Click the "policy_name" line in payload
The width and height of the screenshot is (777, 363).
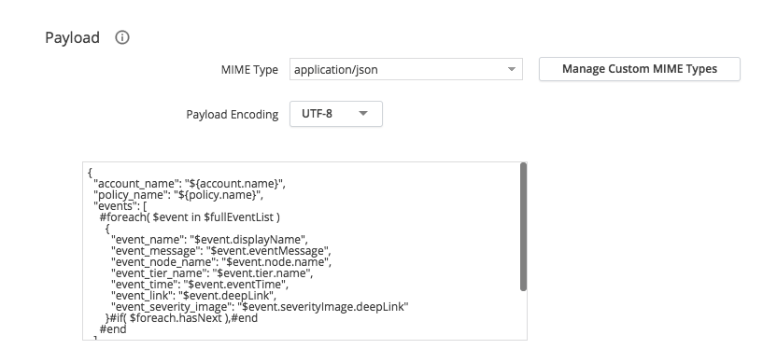pos(177,196)
